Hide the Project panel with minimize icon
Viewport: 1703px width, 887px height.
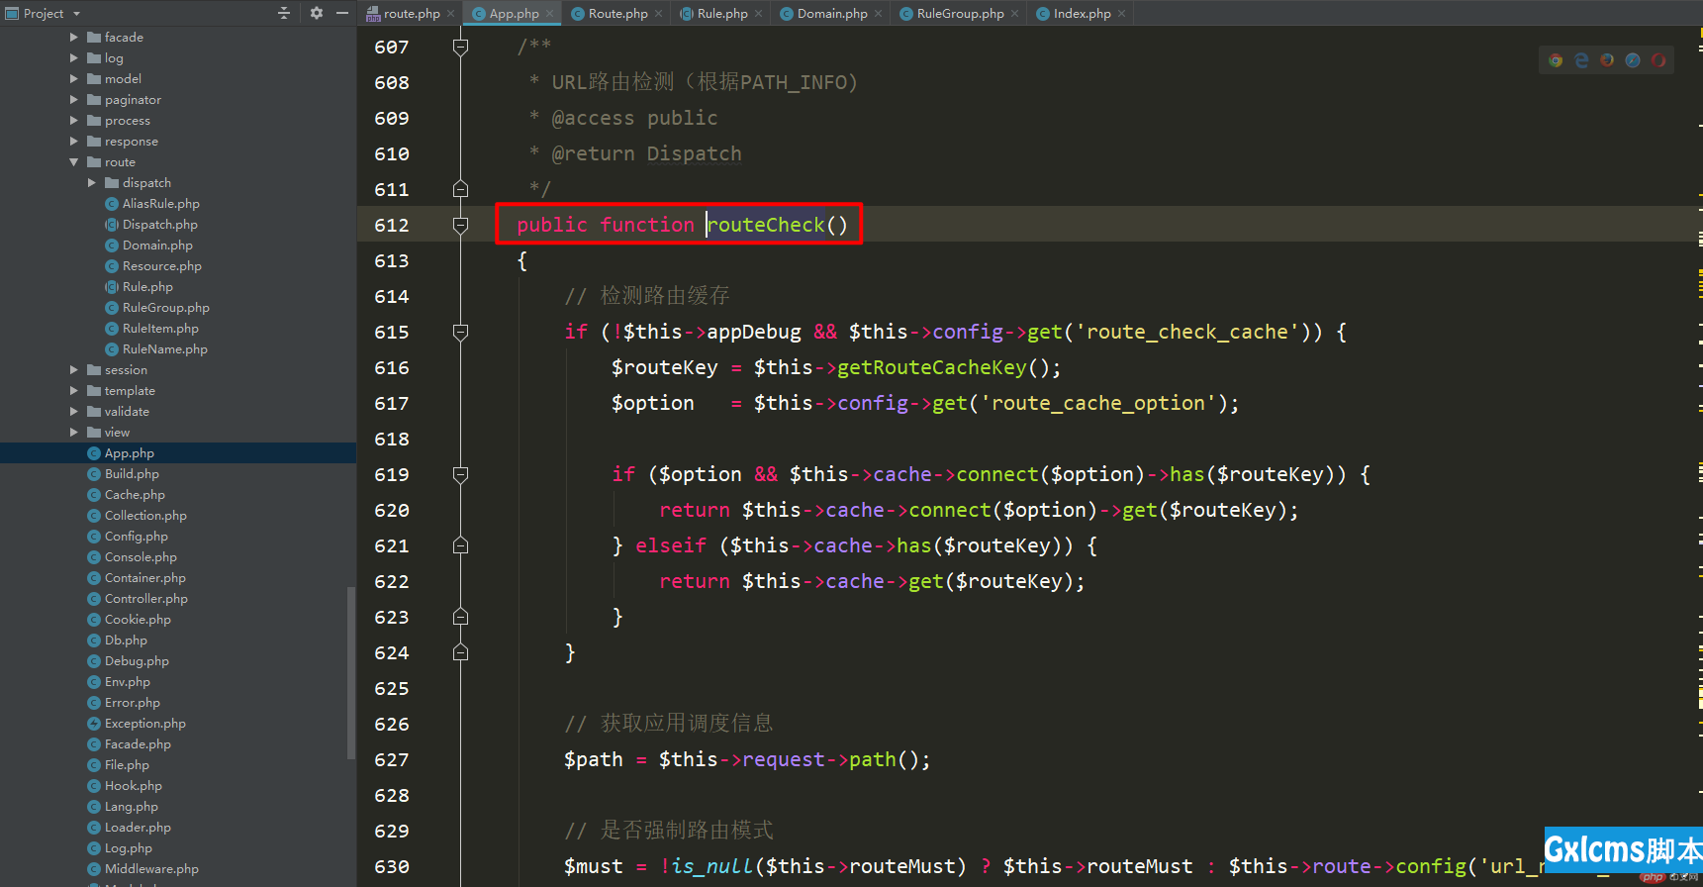pos(342,13)
